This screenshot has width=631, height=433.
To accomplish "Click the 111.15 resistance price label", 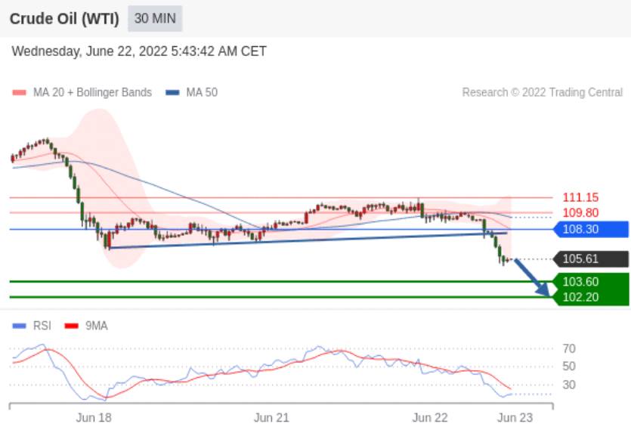I will click(x=580, y=197).
